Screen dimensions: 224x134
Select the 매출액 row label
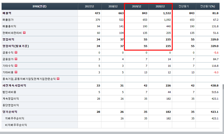point(7,13)
